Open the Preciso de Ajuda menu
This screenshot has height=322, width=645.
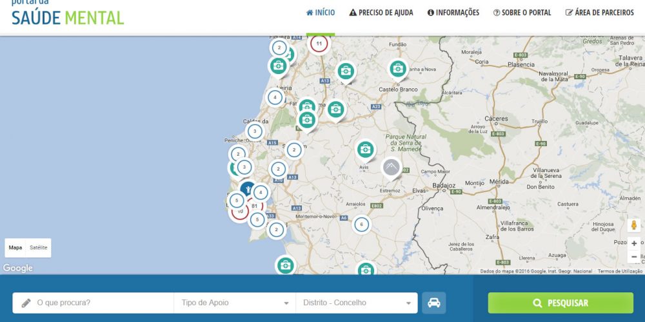click(x=381, y=13)
